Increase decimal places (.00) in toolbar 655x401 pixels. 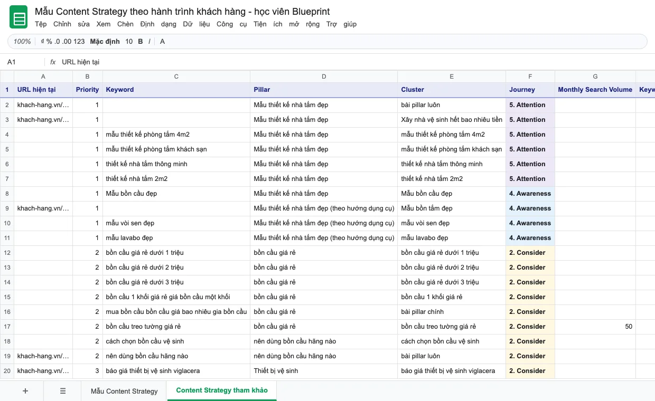coord(67,42)
